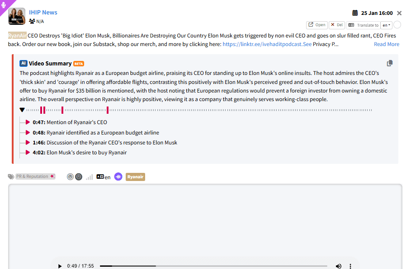Jump to the fourth red timeline marker
This screenshot has height=269, width=411.
point(108,110)
